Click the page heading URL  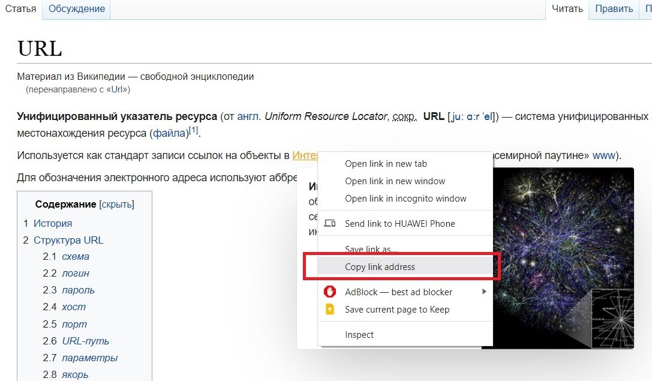click(40, 48)
